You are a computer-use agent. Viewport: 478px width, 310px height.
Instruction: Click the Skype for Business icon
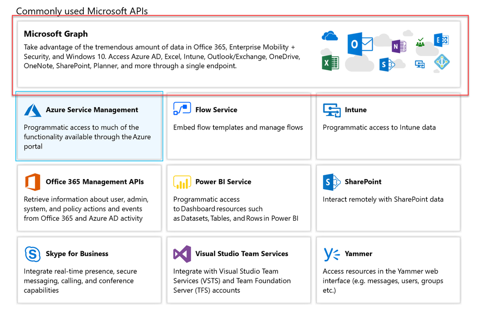pyautogui.click(x=33, y=254)
